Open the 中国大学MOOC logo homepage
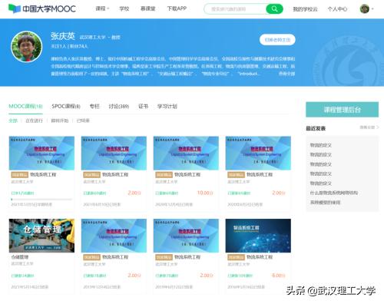This screenshot has width=384, height=304. tap(42, 9)
